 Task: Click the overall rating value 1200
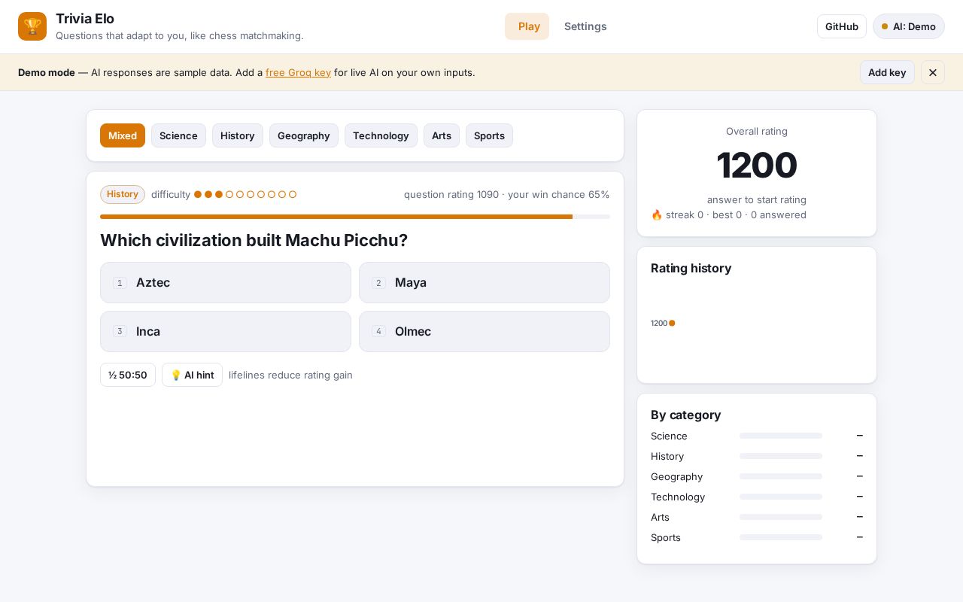757,166
